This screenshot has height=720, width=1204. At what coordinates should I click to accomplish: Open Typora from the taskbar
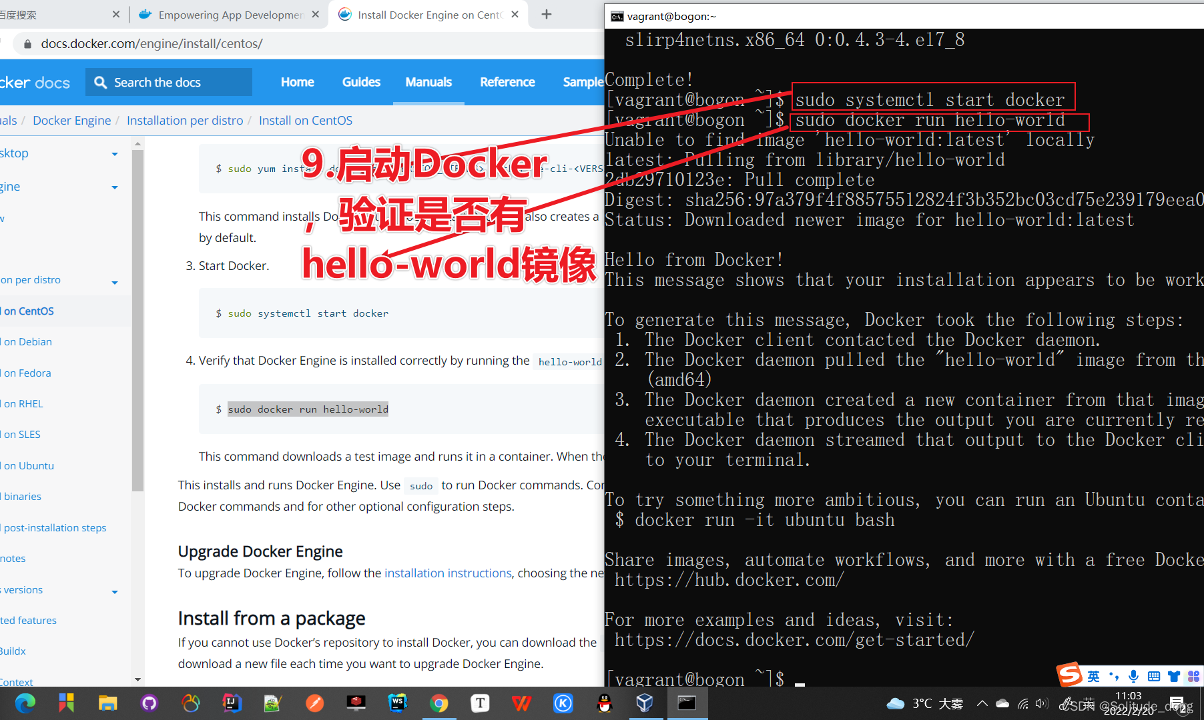(x=480, y=703)
